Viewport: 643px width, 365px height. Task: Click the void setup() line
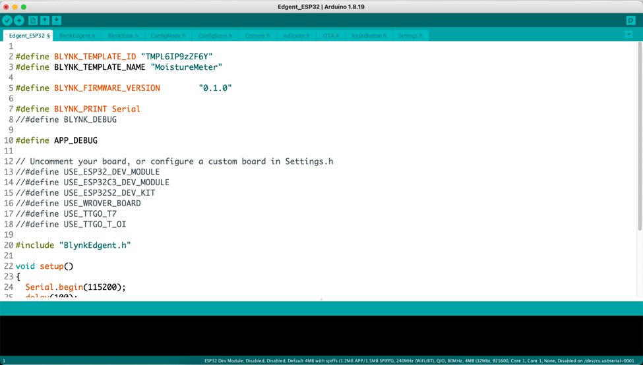pyautogui.click(x=44, y=266)
